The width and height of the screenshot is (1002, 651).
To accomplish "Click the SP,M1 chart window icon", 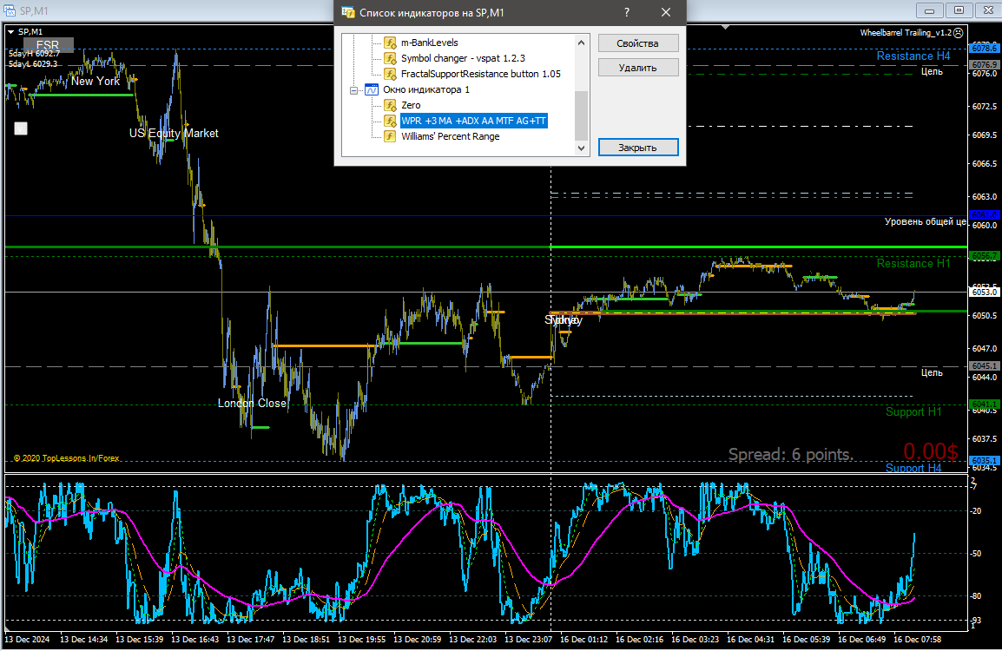I will coord(10,10).
